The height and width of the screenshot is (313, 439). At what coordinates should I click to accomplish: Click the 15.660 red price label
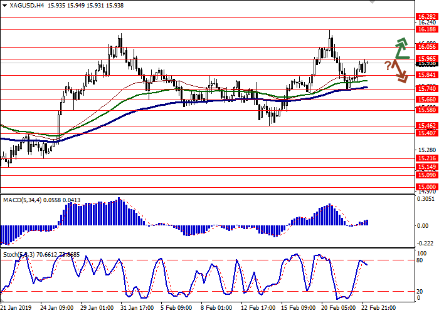pos(426,99)
